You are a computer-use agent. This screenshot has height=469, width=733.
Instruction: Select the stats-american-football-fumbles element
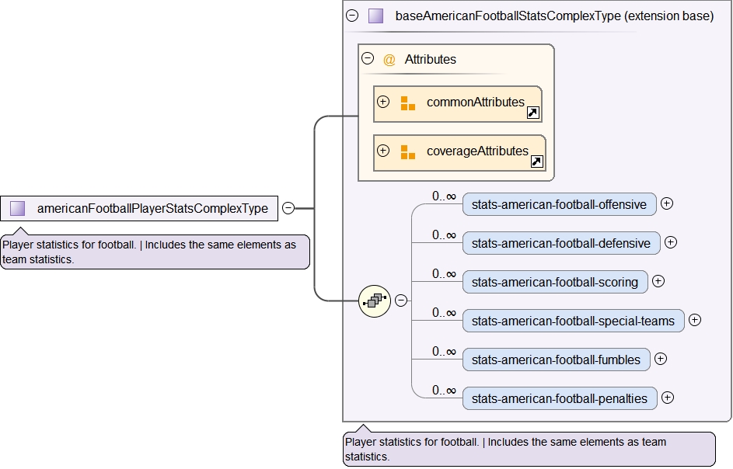point(556,360)
